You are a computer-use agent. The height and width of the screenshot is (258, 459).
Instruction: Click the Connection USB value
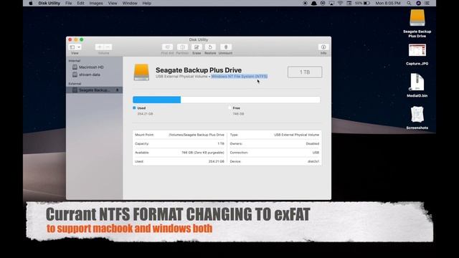[316, 153]
